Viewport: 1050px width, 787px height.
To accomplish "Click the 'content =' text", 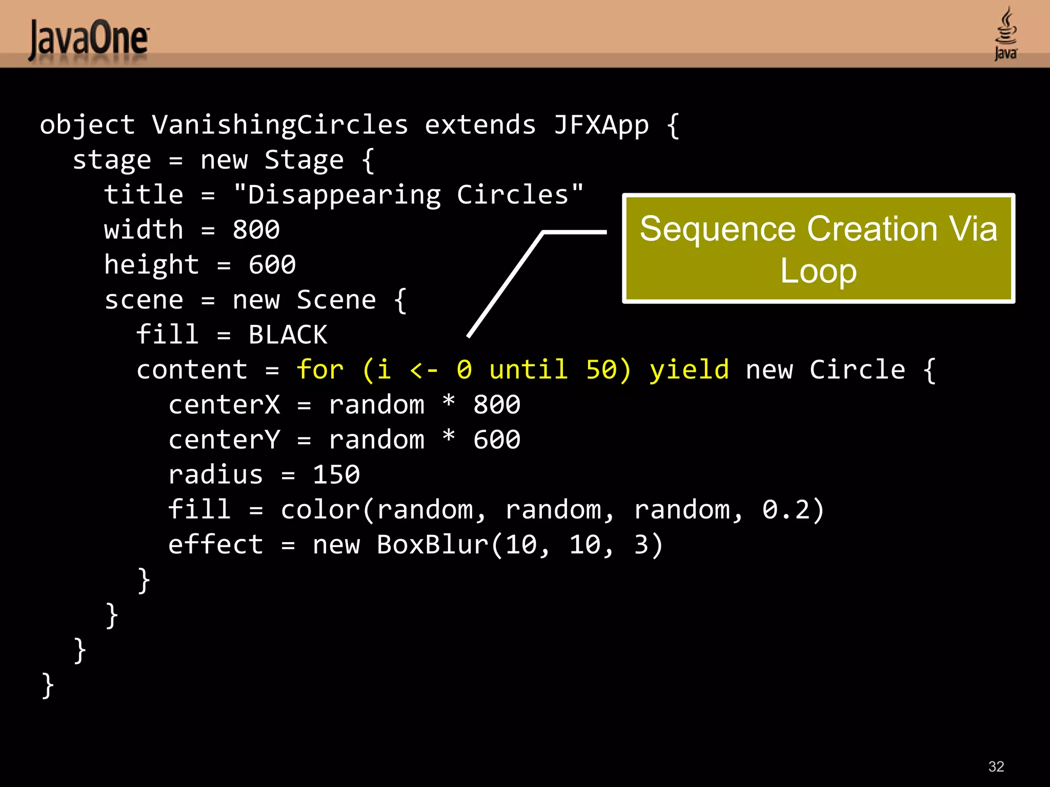I will click(x=208, y=370).
